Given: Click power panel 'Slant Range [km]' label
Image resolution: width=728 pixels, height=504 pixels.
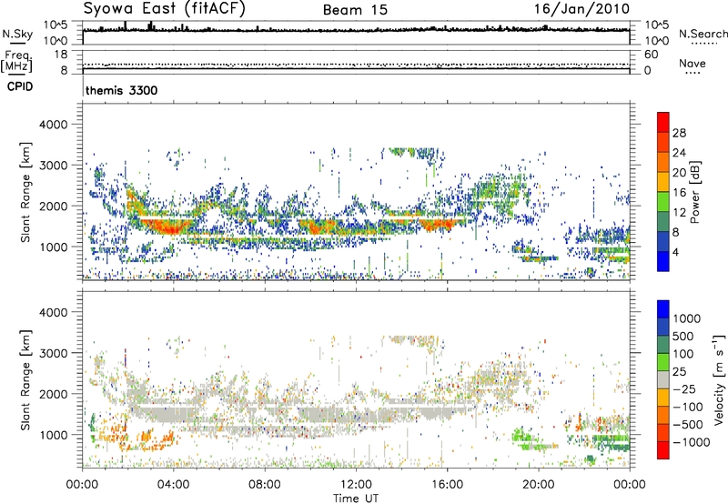Looking at the screenshot, I should [x=25, y=192].
